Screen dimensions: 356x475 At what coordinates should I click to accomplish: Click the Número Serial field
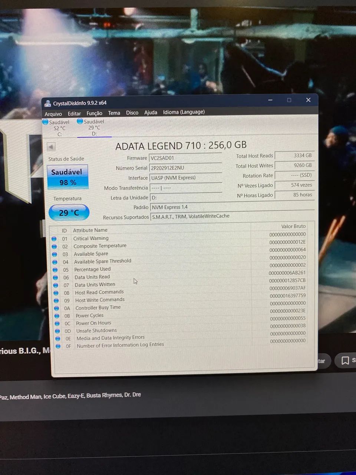coord(185,168)
